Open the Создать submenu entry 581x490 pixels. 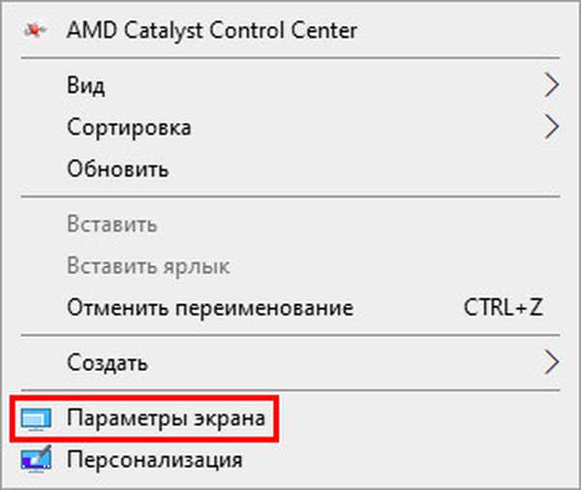(x=107, y=363)
